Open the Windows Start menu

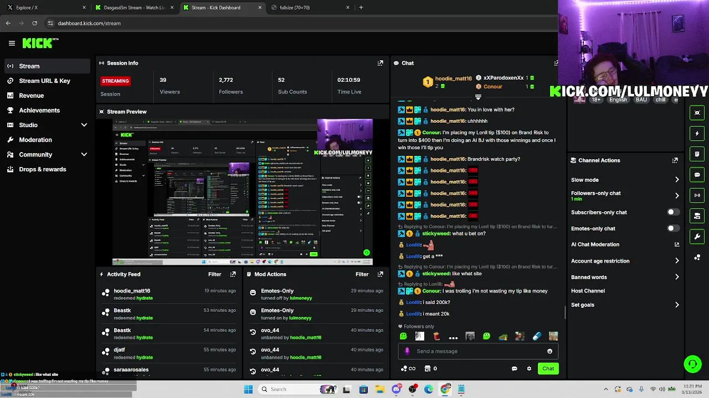coord(249,389)
